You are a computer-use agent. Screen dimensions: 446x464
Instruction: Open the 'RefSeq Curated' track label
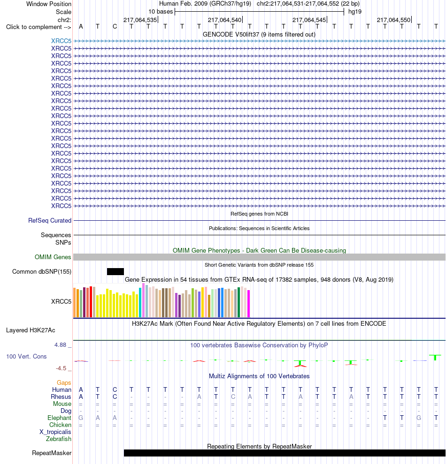50,220
